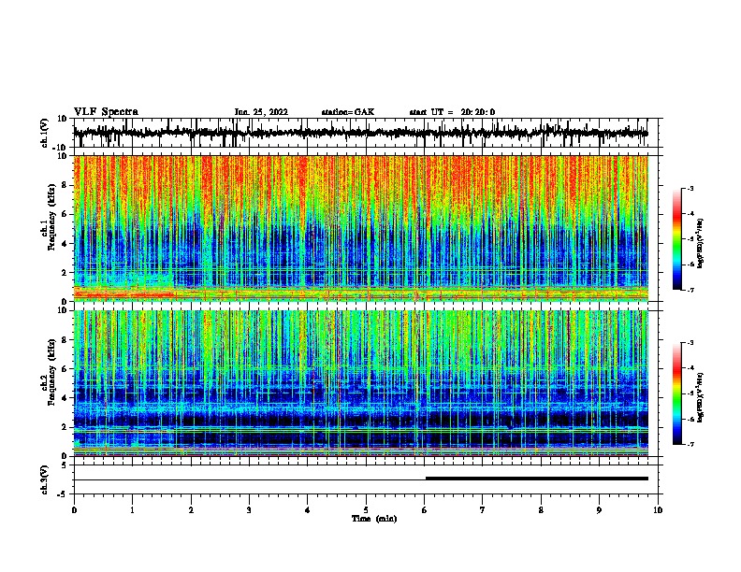This screenshot has height=572, width=741.
Task: Click the time axis tick label "9"
Action: 599,510
